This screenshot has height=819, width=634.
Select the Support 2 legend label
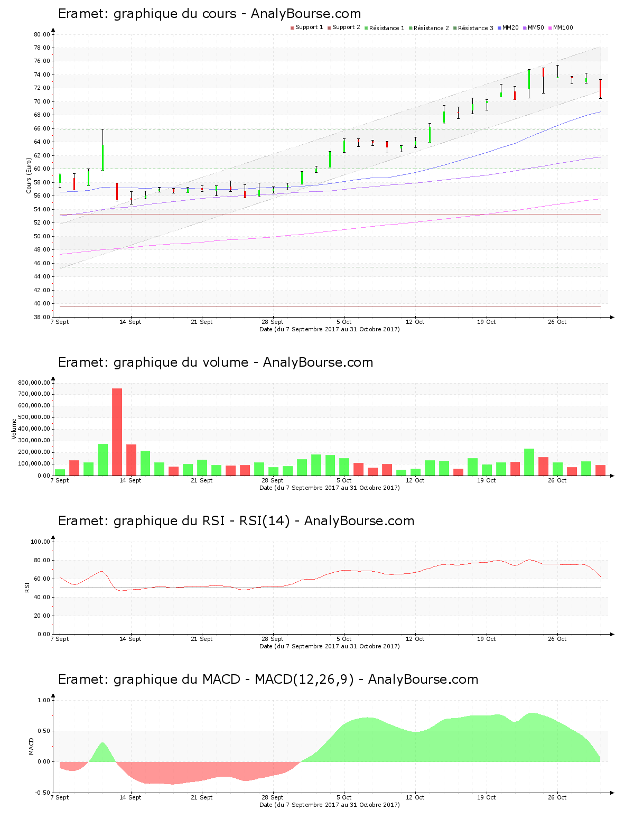(346, 27)
